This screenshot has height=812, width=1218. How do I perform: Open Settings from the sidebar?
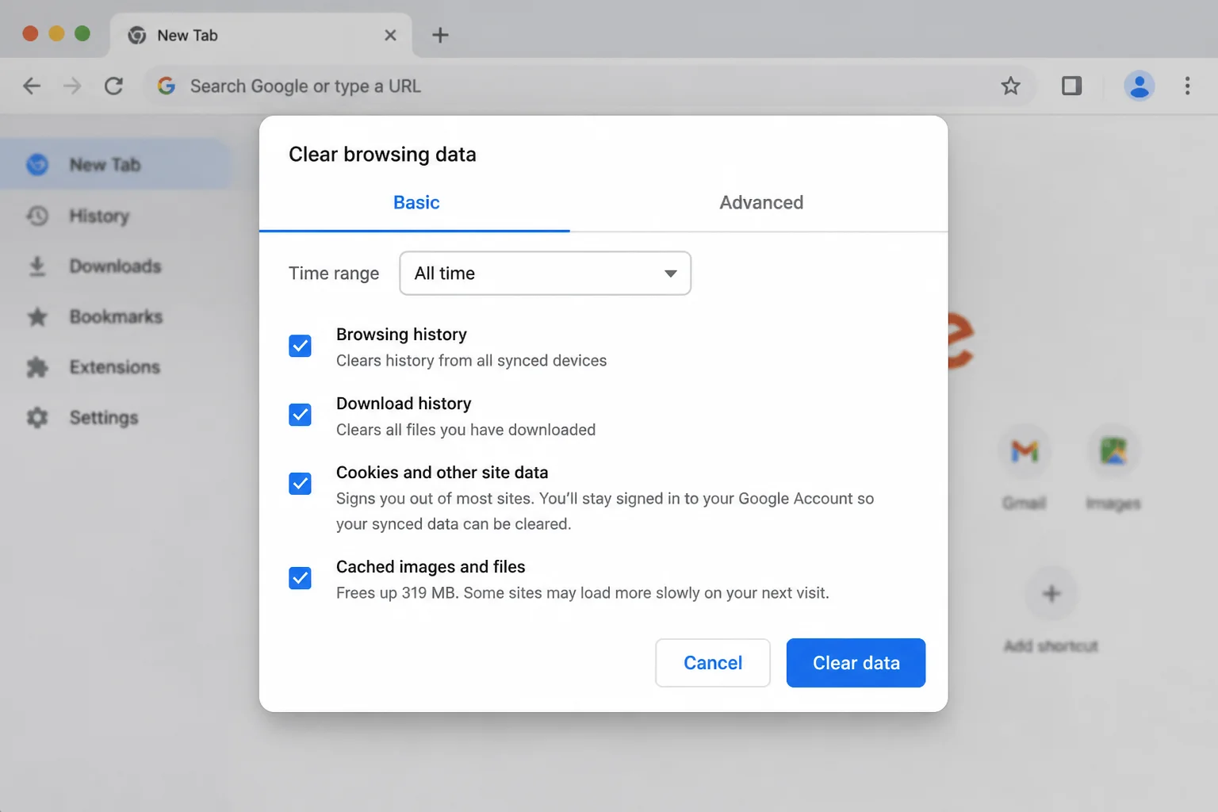115,418
